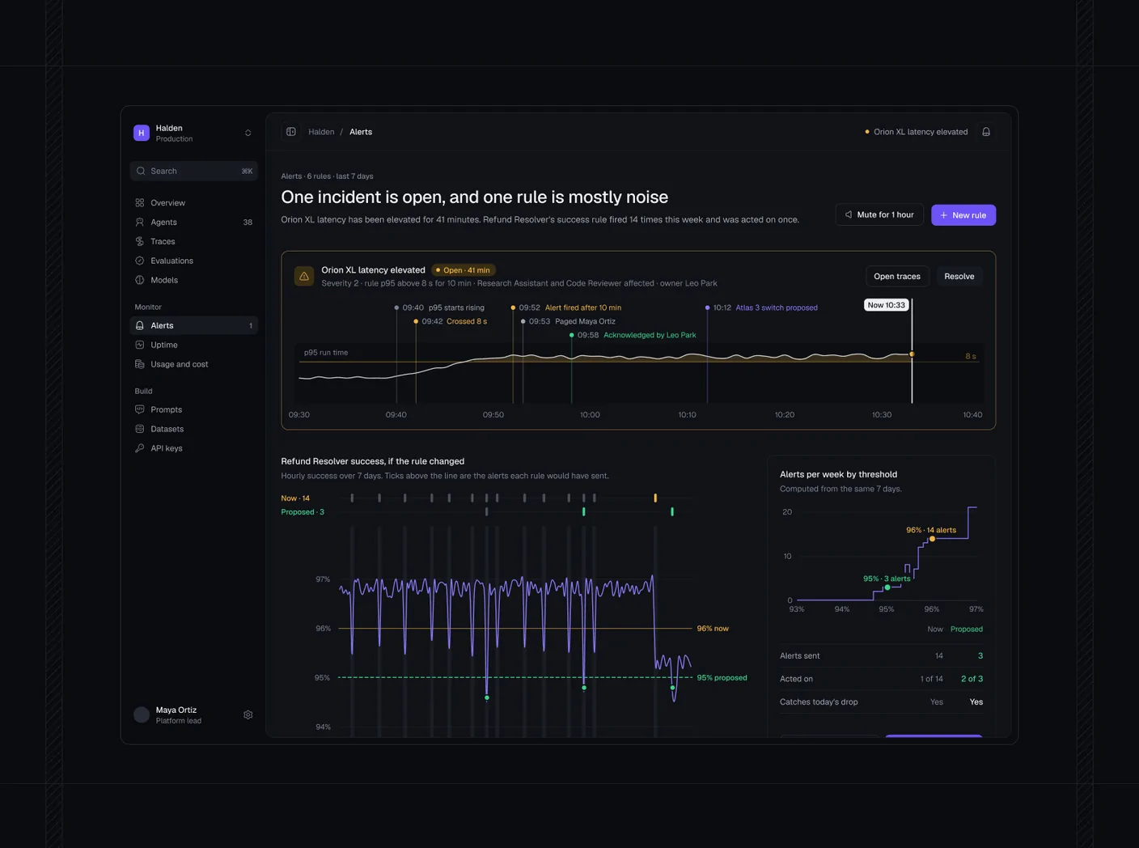Click the "96% · 14 alerts" chart label
The height and width of the screenshot is (848, 1139).
[931, 531]
